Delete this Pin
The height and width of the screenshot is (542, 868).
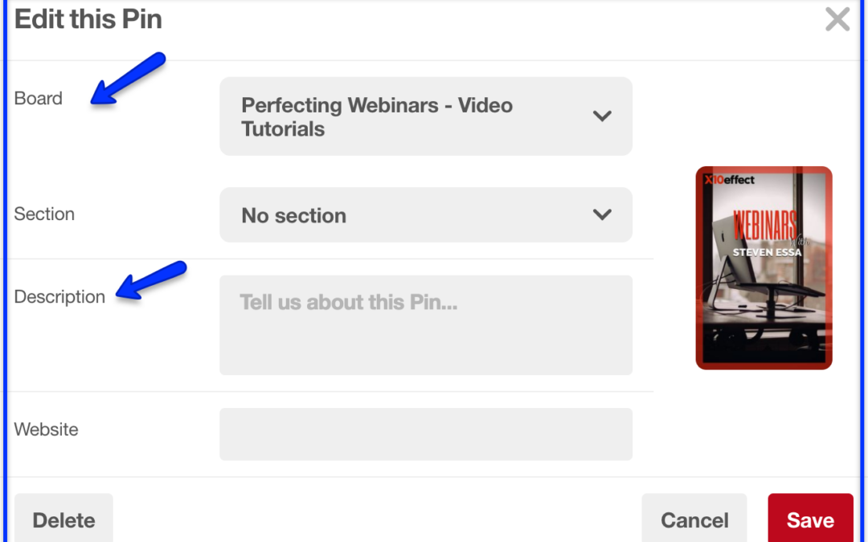click(x=63, y=519)
